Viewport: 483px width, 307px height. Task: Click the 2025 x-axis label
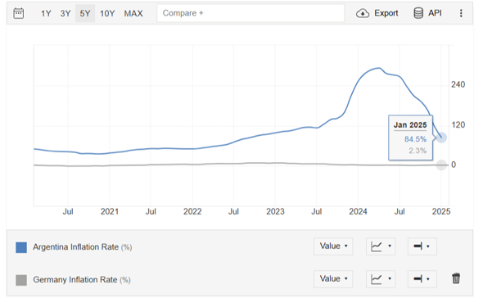pos(441,211)
